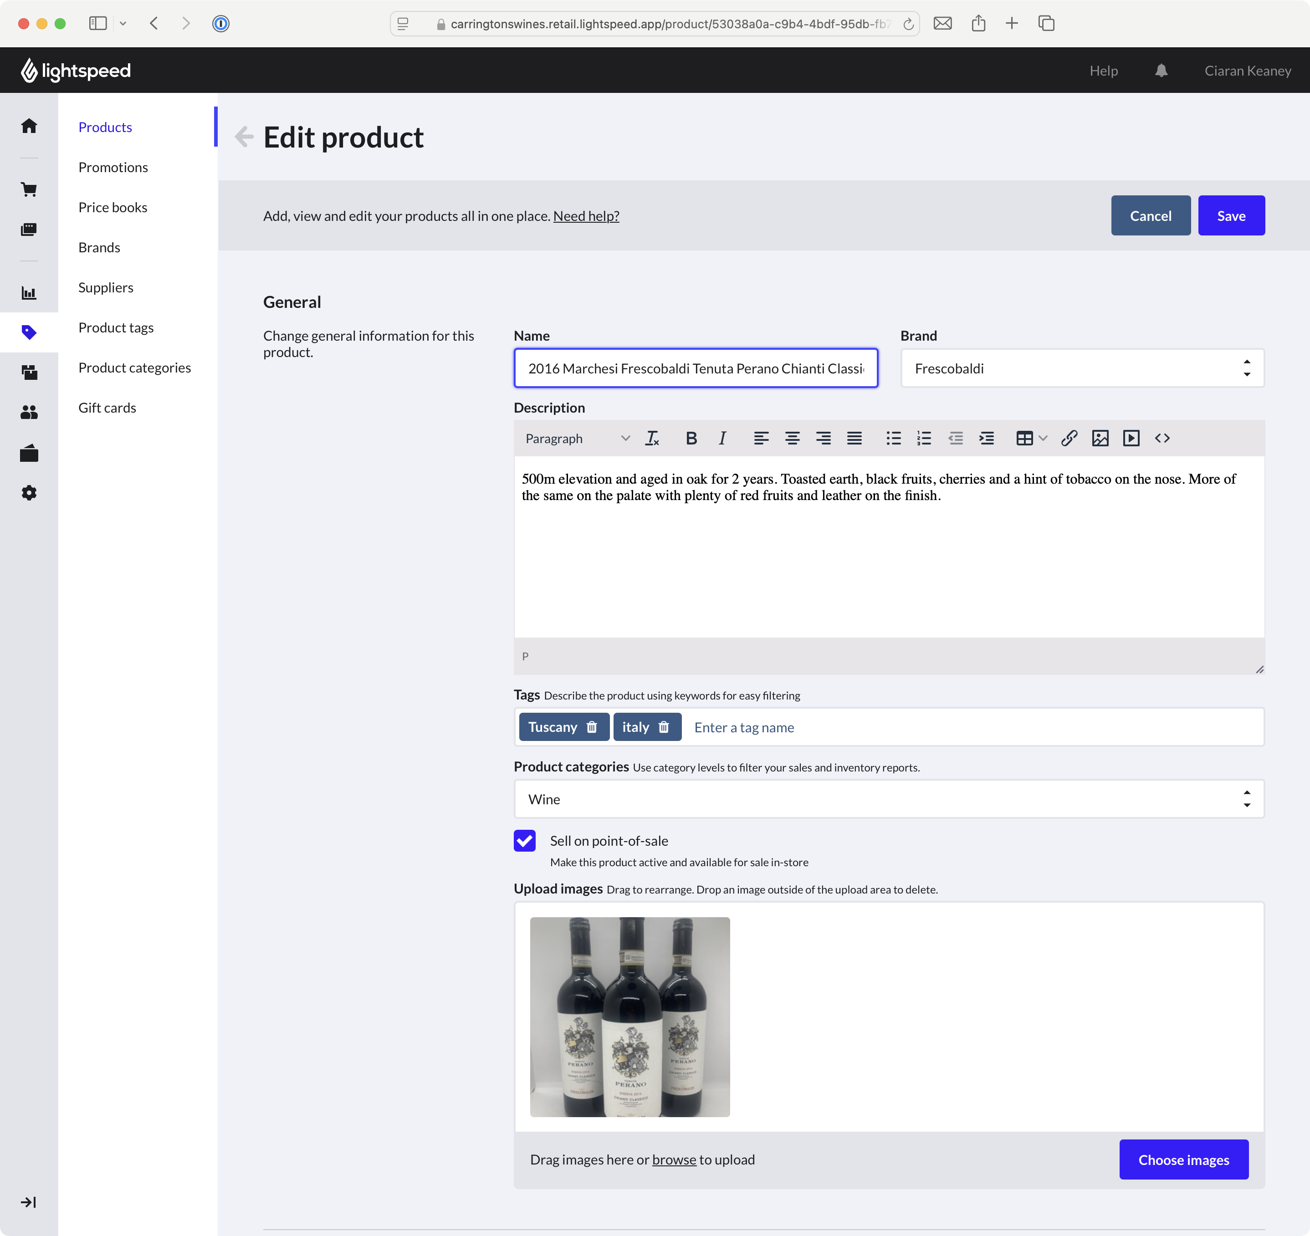Justify description text

pos(854,438)
